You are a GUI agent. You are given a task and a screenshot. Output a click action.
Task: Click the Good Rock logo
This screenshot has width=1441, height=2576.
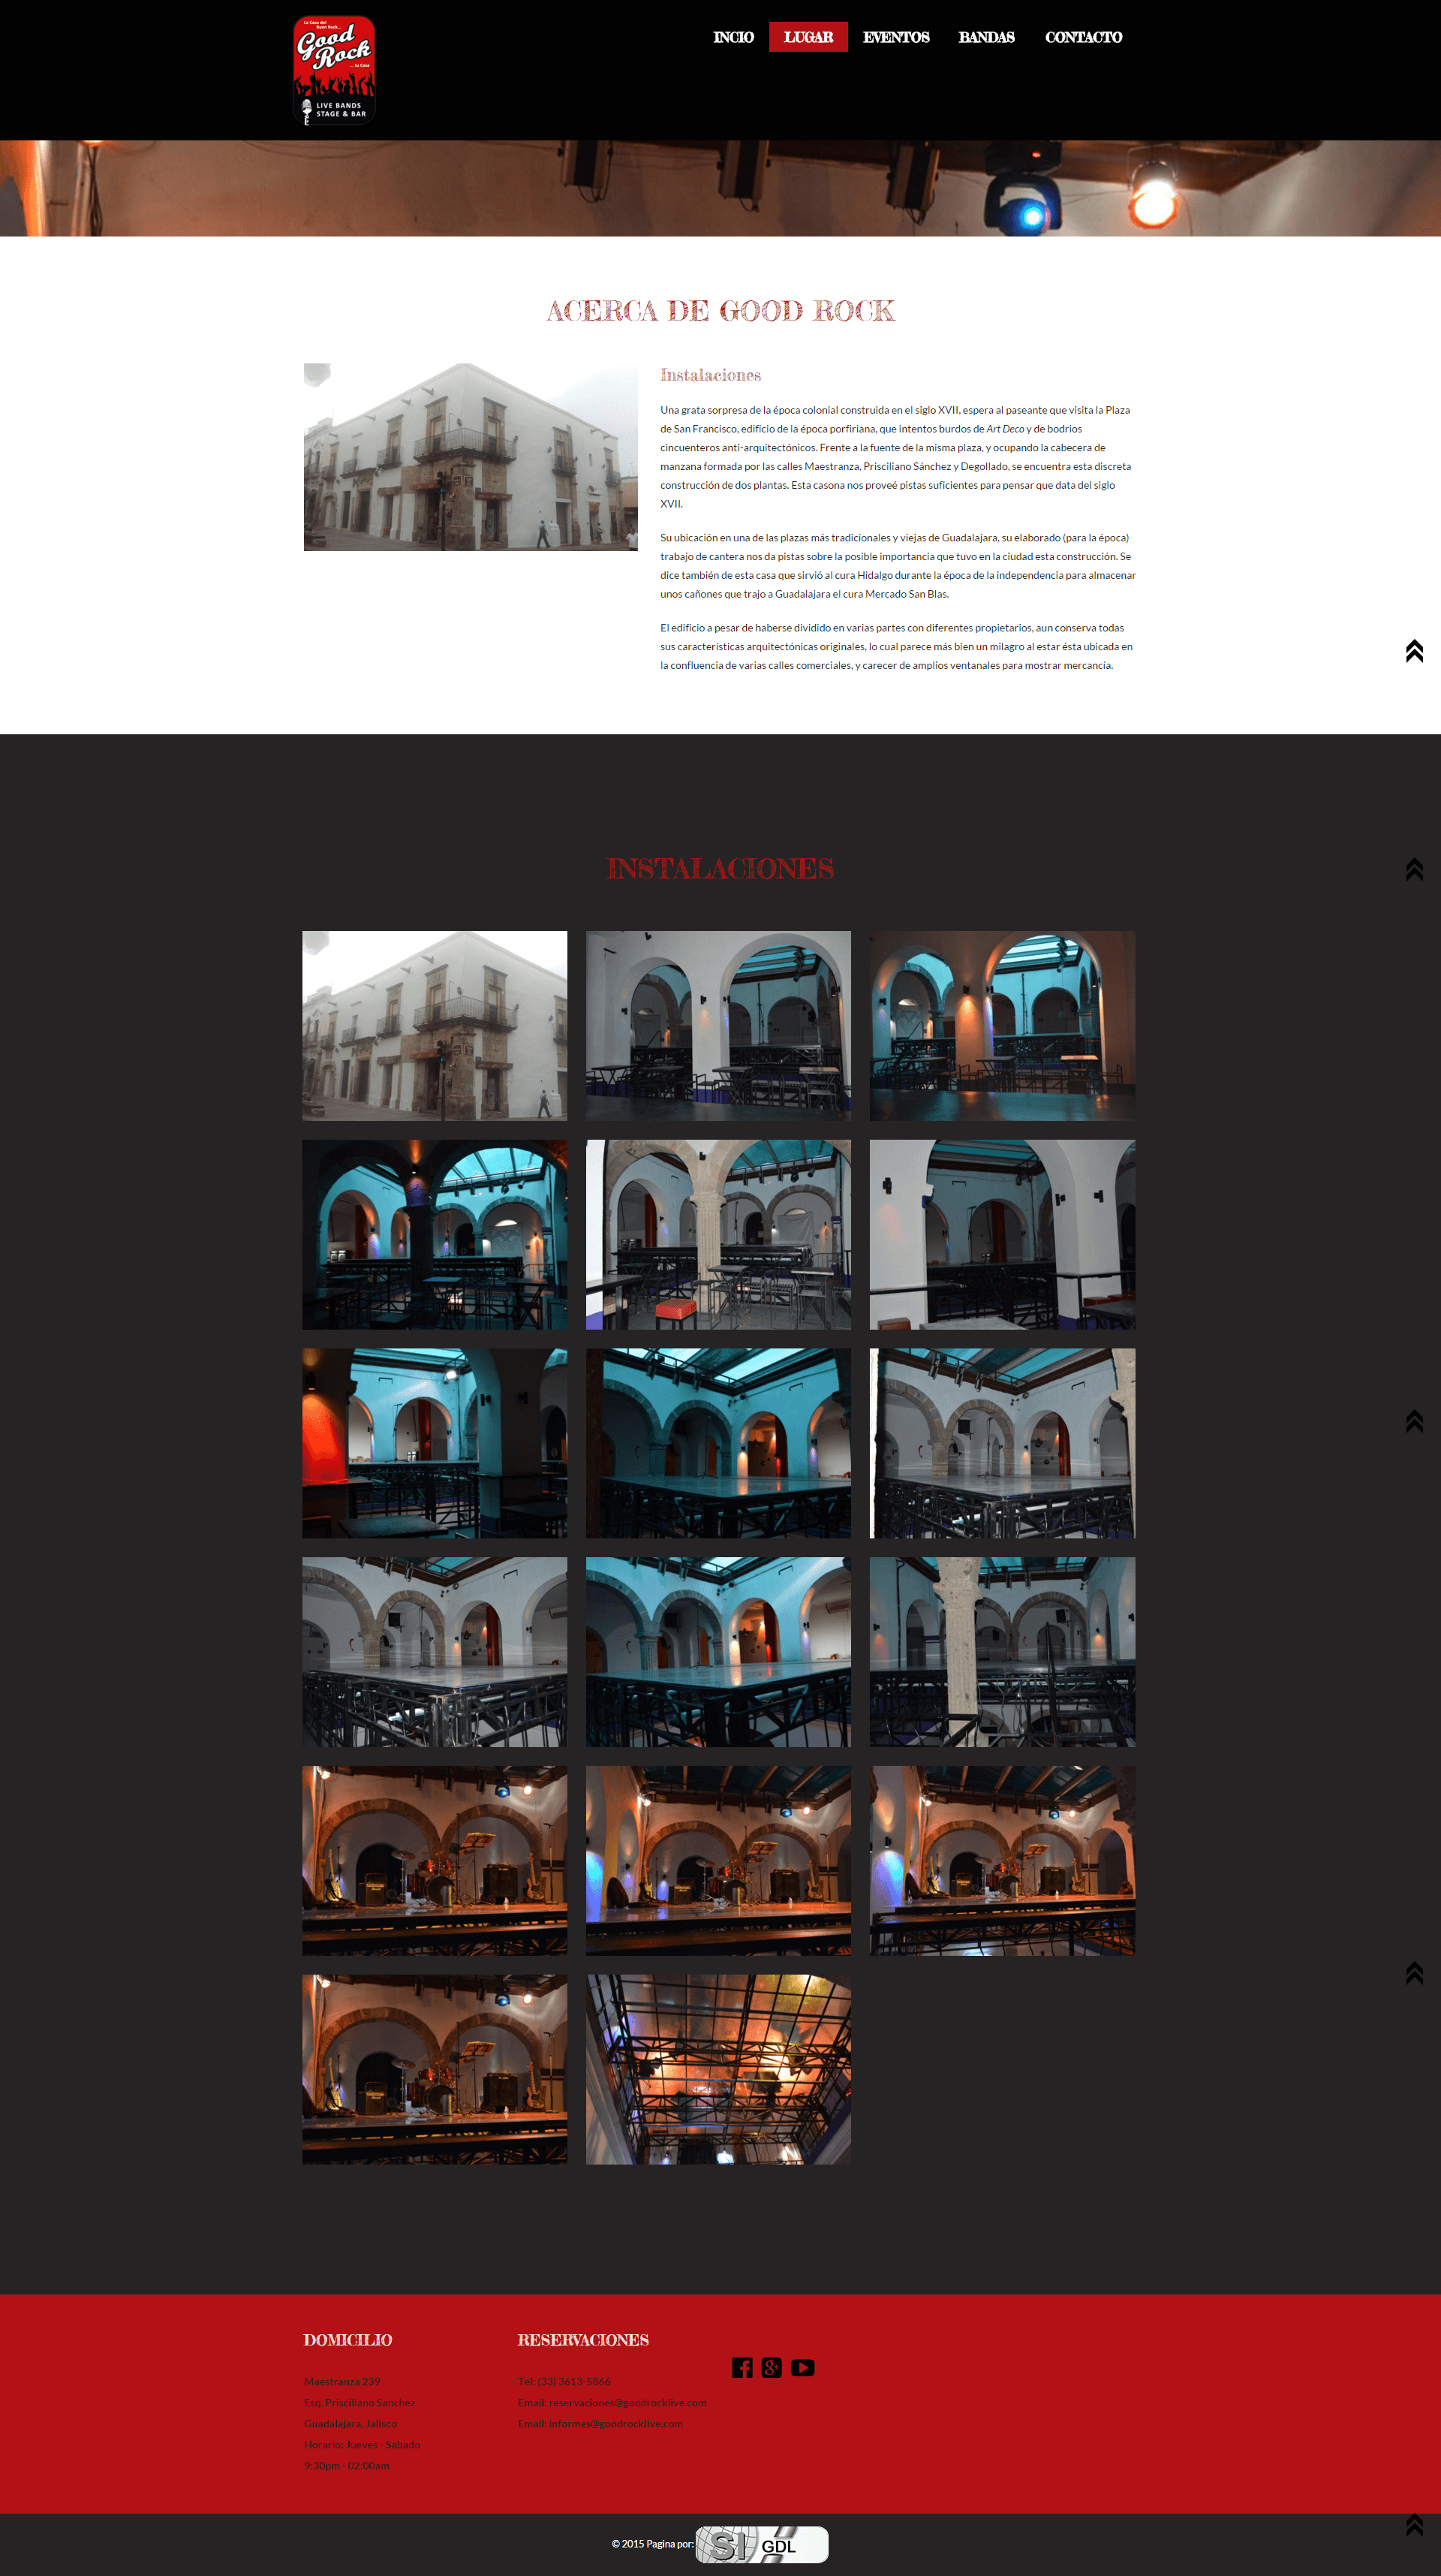click(x=334, y=71)
